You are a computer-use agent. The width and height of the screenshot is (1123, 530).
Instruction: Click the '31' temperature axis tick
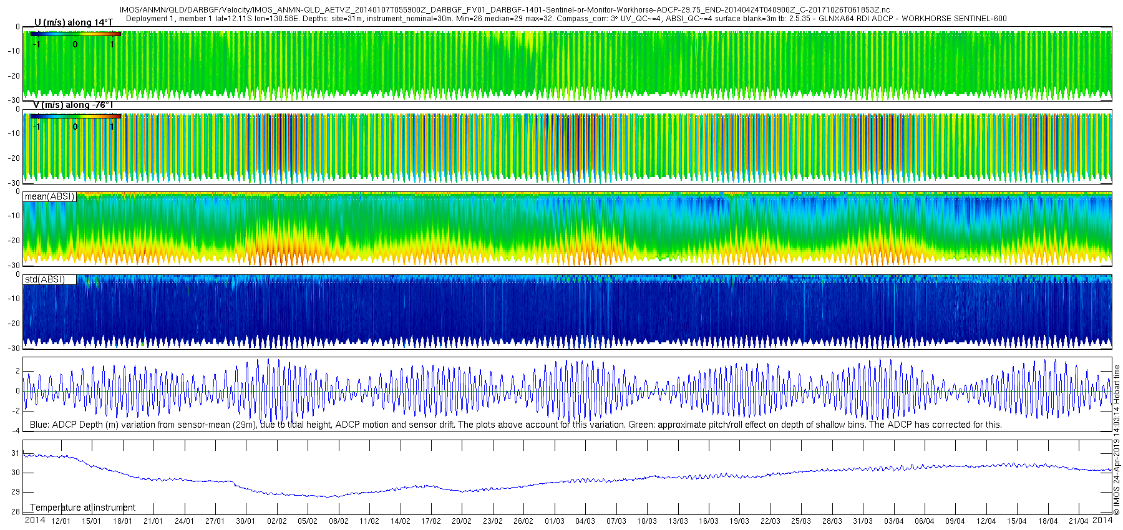pos(16,453)
